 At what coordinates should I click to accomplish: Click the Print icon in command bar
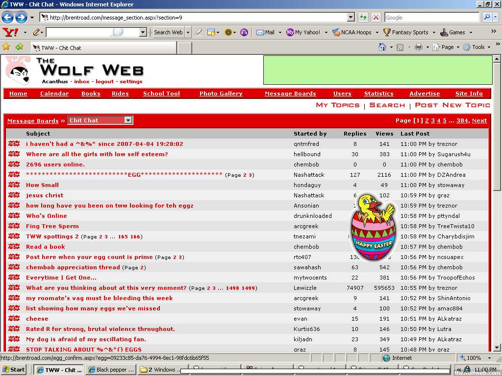pos(418,47)
